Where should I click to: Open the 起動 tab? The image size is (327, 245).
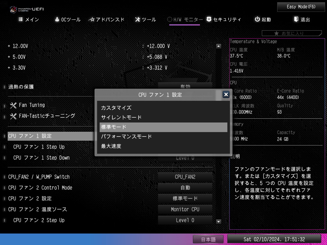pyautogui.click(x=263, y=19)
